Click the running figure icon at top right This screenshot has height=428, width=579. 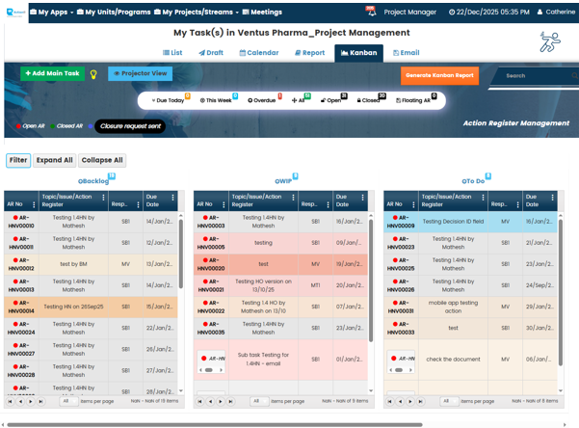click(548, 42)
